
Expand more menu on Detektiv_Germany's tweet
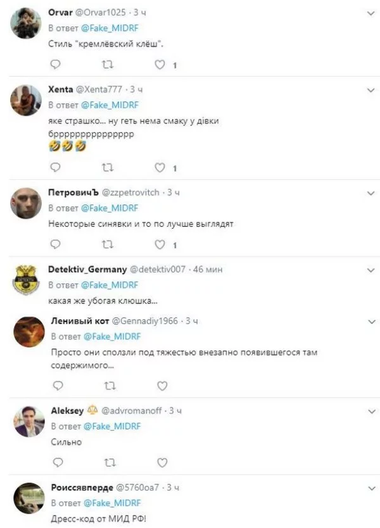370,270
